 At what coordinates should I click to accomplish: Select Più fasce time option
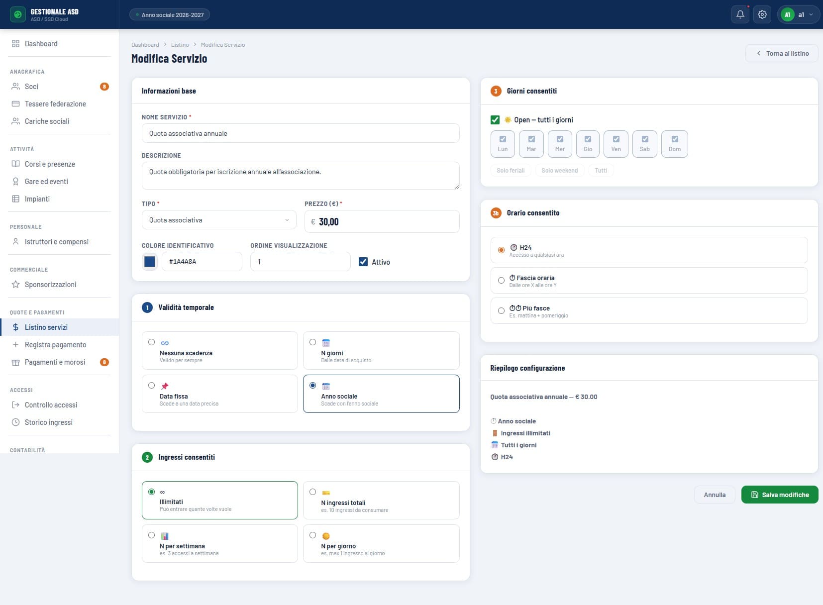coord(501,311)
